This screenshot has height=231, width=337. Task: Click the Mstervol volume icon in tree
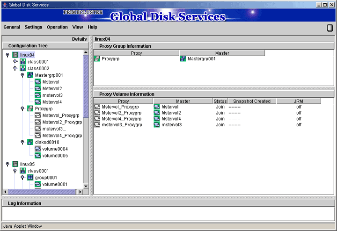(x=37, y=82)
